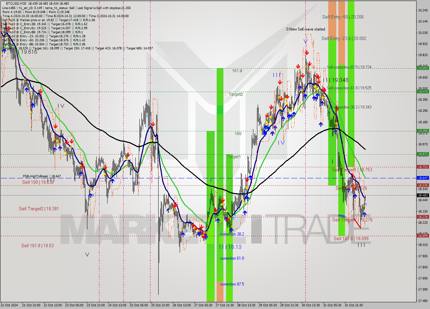Click the blue 'correction 87.5' label
This screenshot has height=309, width=430.
[232, 284]
